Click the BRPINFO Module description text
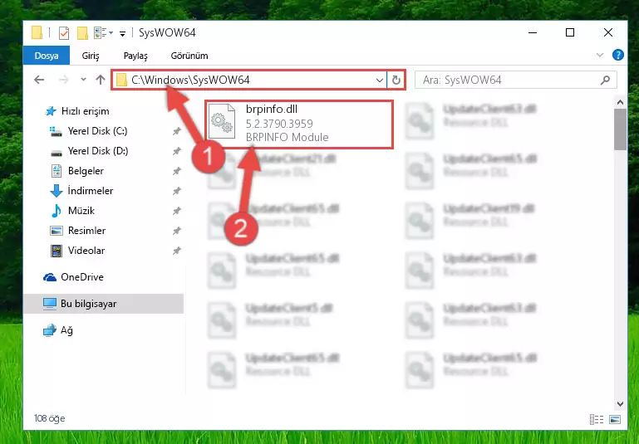This screenshot has height=444, width=639. pyautogui.click(x=287, y=138)
